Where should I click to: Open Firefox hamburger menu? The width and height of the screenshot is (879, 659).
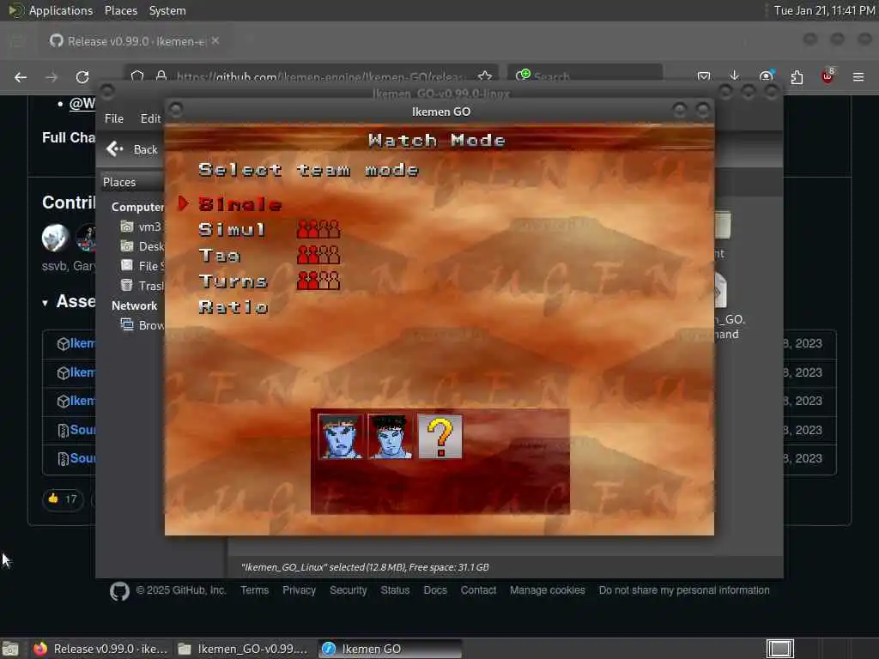pos(858,76)
